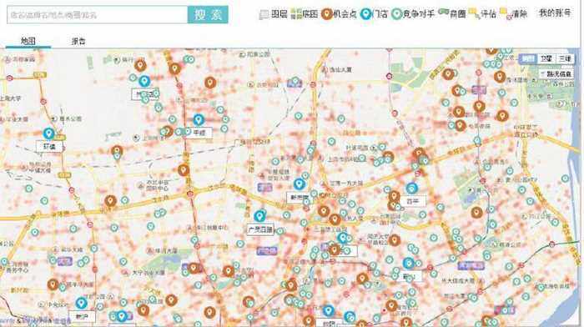Select the 评估 evaluate tool

click(x=483, y=14)
